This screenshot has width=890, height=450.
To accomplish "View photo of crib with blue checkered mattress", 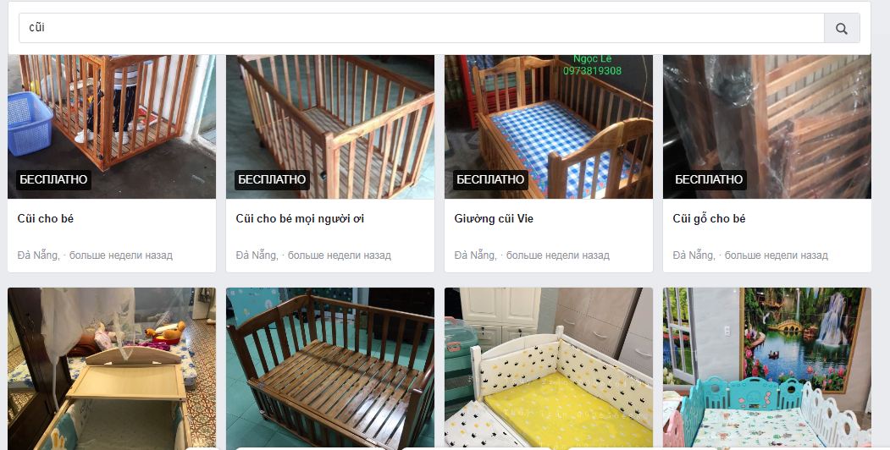I will pos(549,126).
